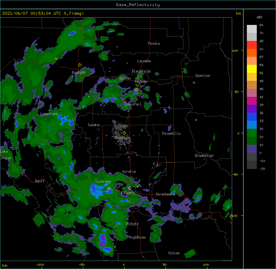Select the ThreeHills label
The width and height of the screenshot is (276, 269).
[171, 134]
